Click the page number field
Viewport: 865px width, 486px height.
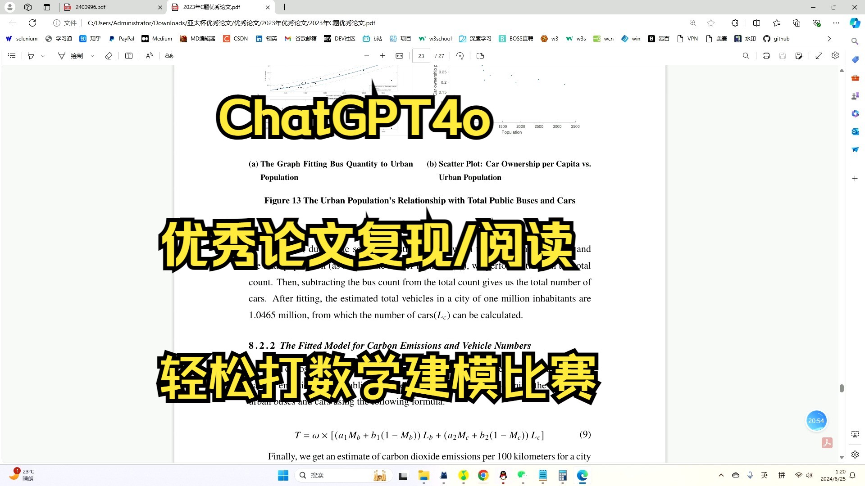[x=421, y=56]
